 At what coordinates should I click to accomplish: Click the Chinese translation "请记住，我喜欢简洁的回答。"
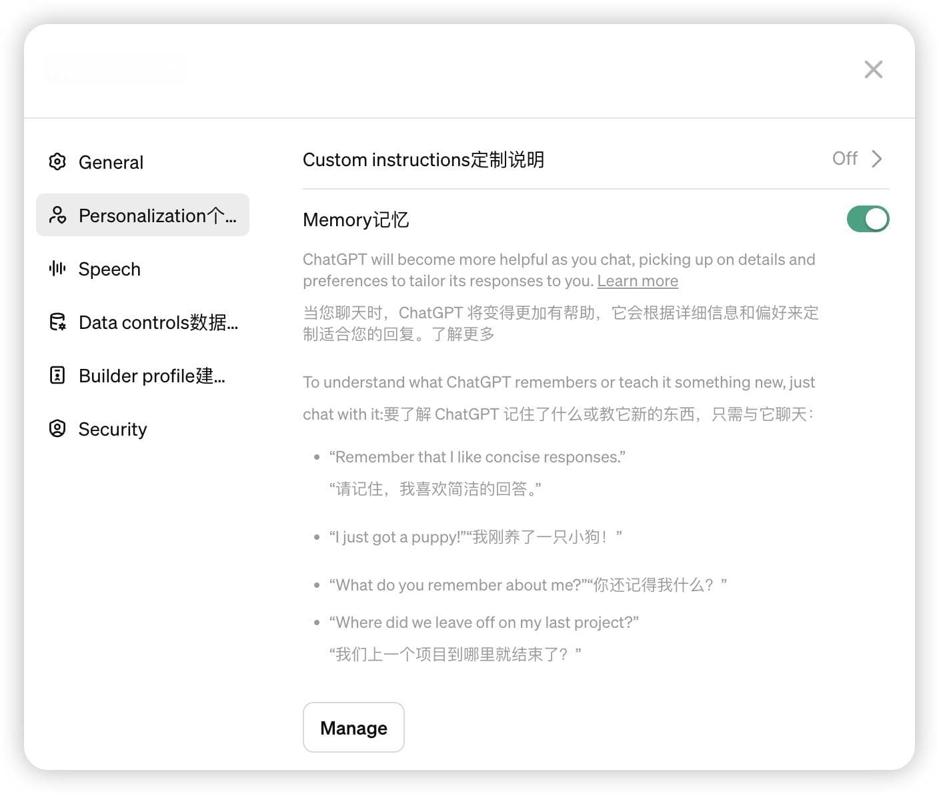click(x=435, y=489)
